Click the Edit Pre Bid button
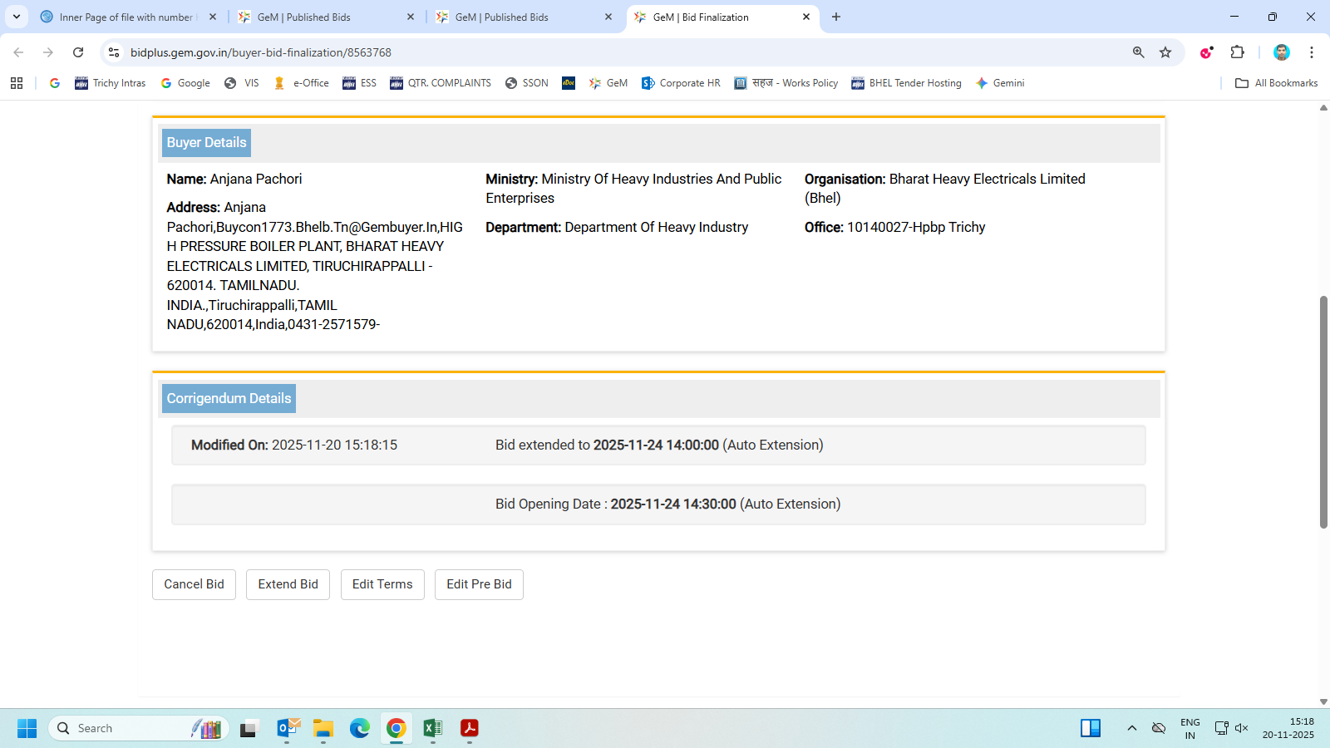 [479, 584]
